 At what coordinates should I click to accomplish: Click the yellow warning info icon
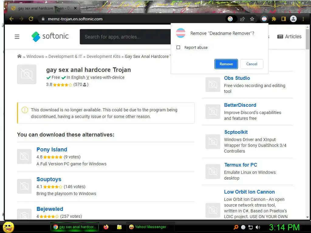(25, 110)
